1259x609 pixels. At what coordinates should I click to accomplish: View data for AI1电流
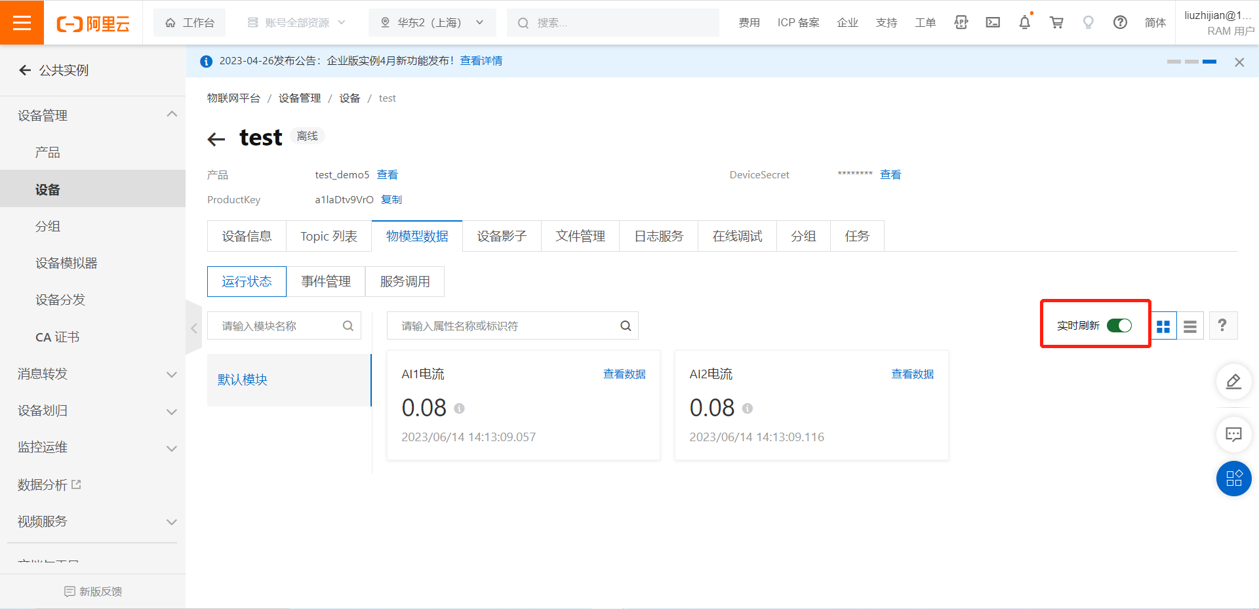pos(624,374)
